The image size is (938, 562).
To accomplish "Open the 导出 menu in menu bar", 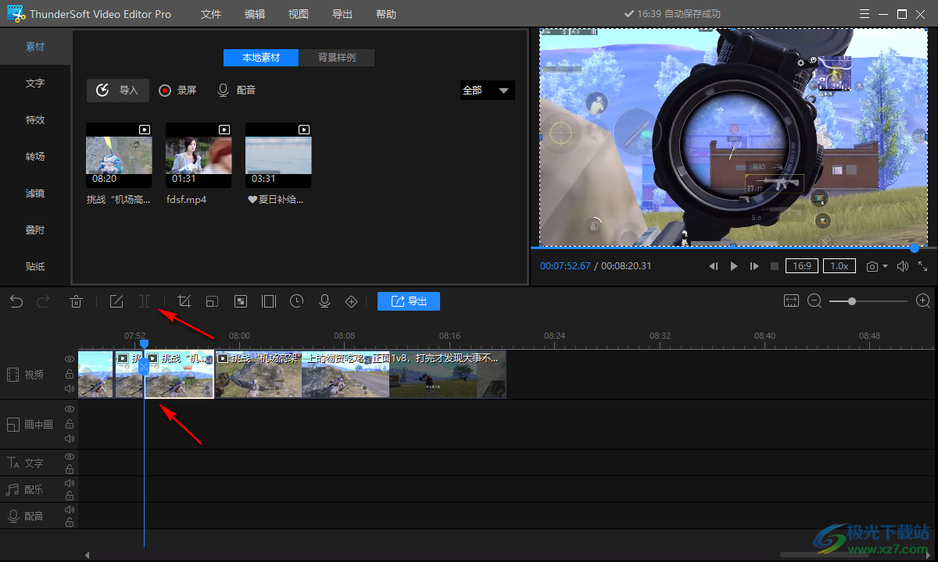I will [342, 14].
